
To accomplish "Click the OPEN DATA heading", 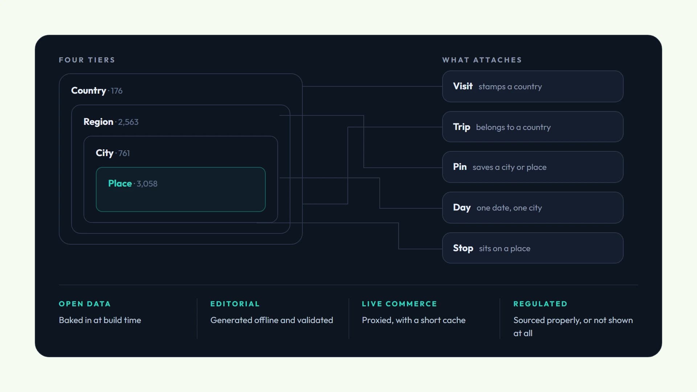I will (85, 304).
